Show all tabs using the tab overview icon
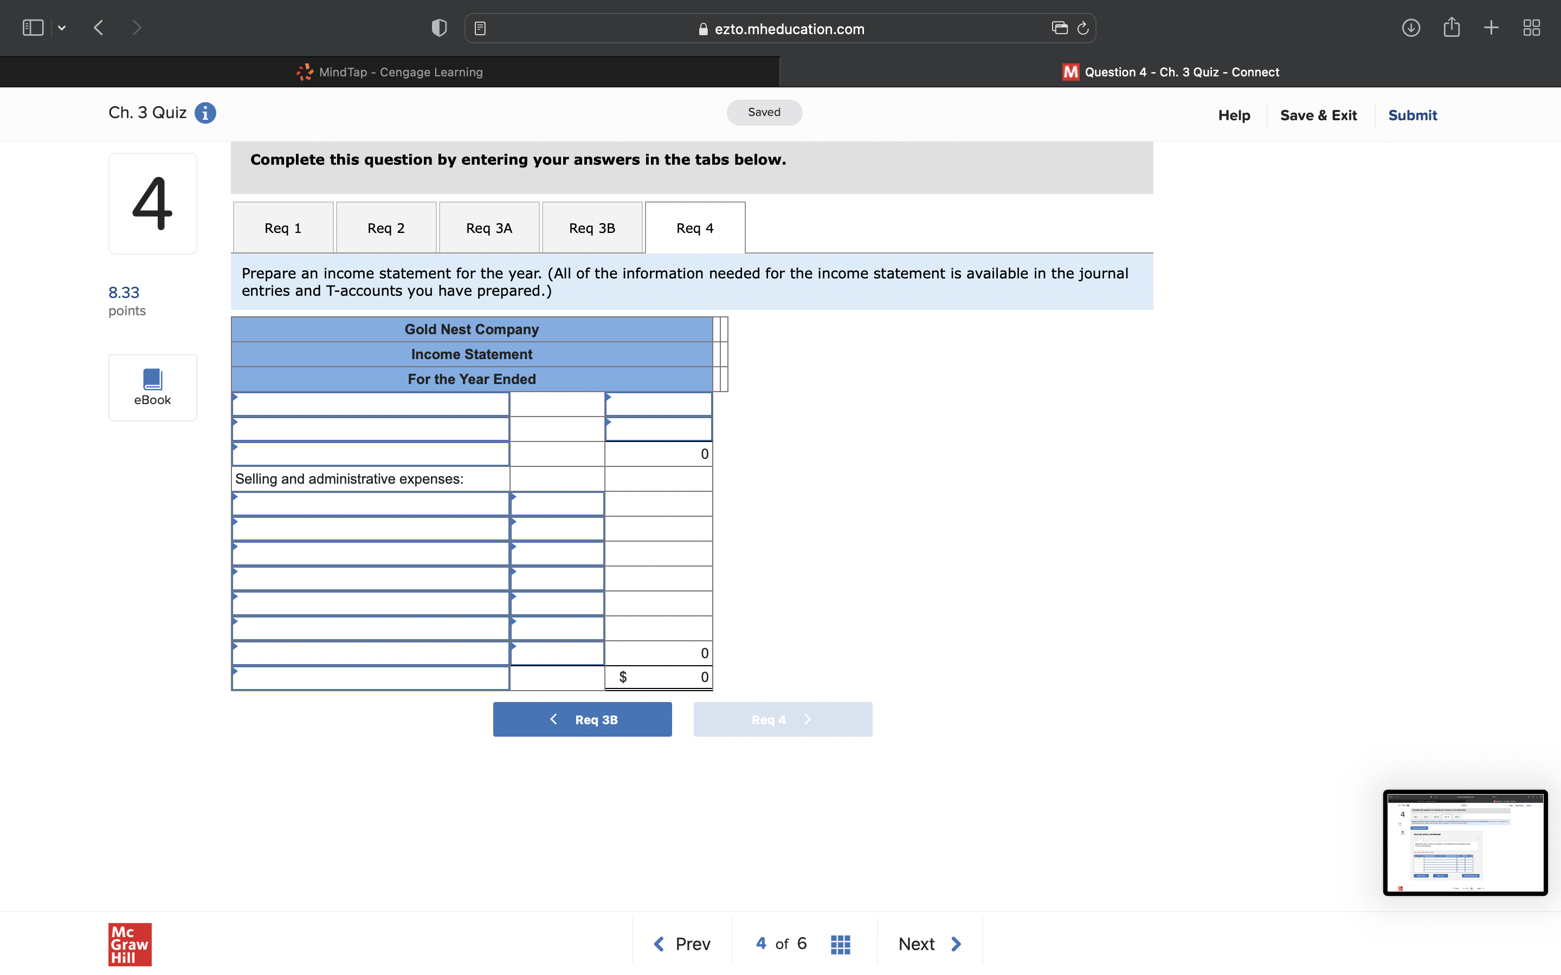 click(1531, 28)
